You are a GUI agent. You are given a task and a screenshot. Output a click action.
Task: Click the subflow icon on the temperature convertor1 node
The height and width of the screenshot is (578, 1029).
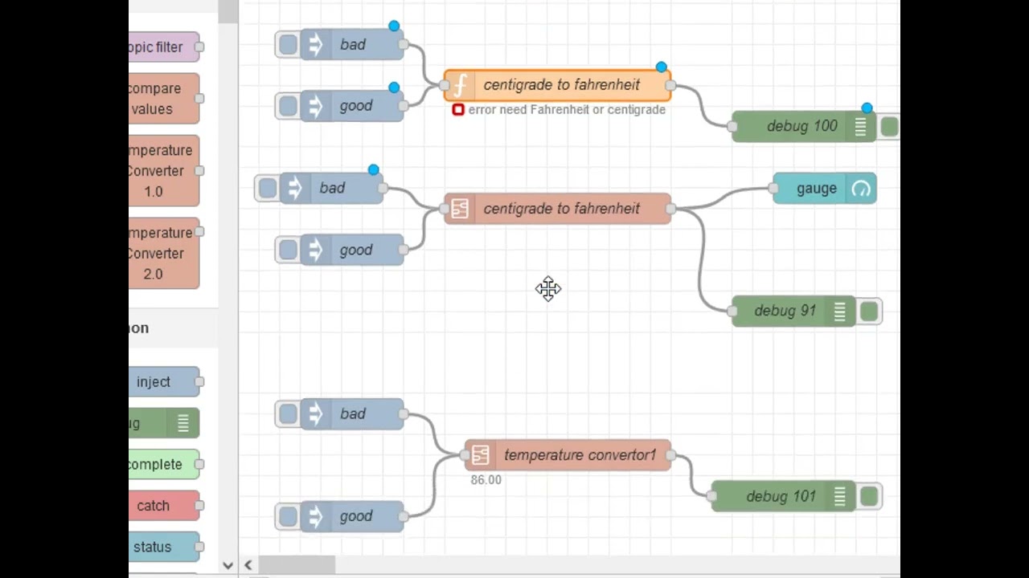[480, 455]
